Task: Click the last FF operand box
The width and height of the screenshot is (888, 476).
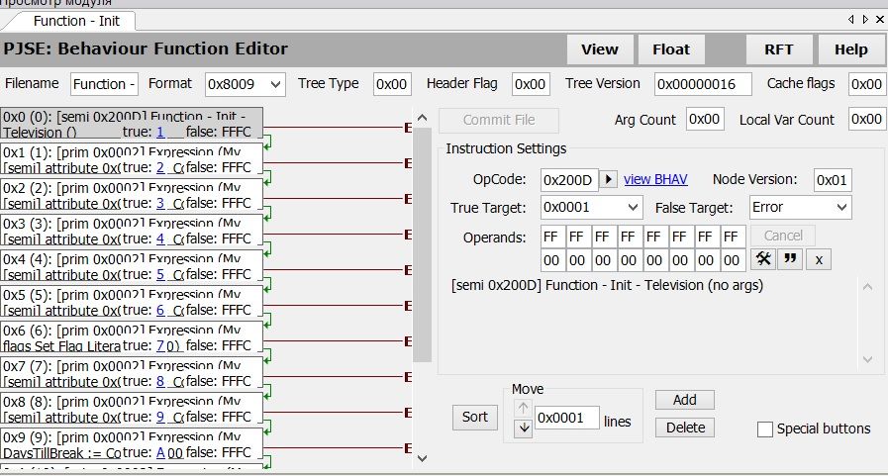Action: 733,237
